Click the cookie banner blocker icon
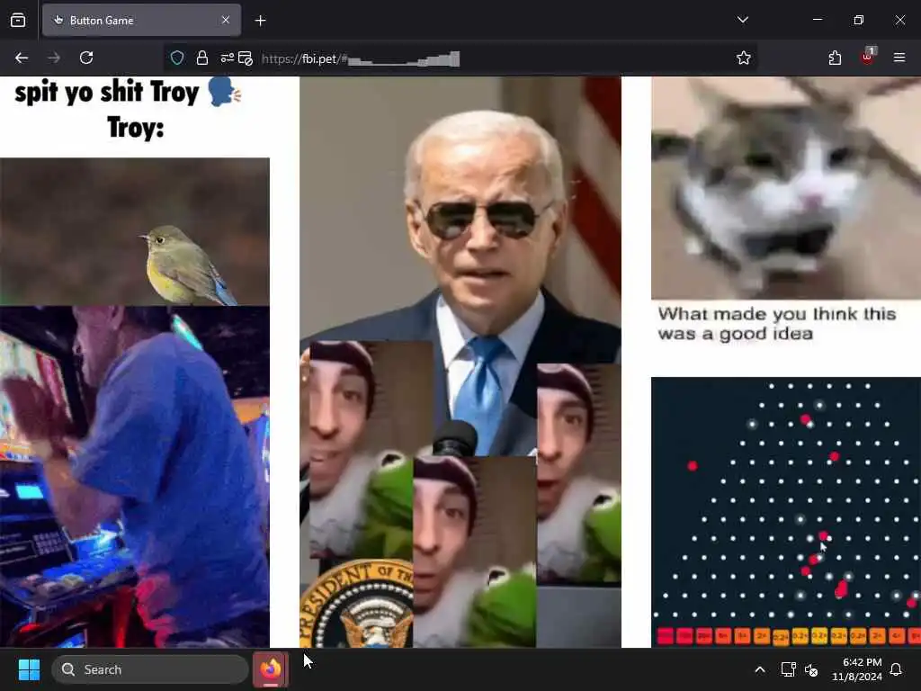 [x=246, y=58]
